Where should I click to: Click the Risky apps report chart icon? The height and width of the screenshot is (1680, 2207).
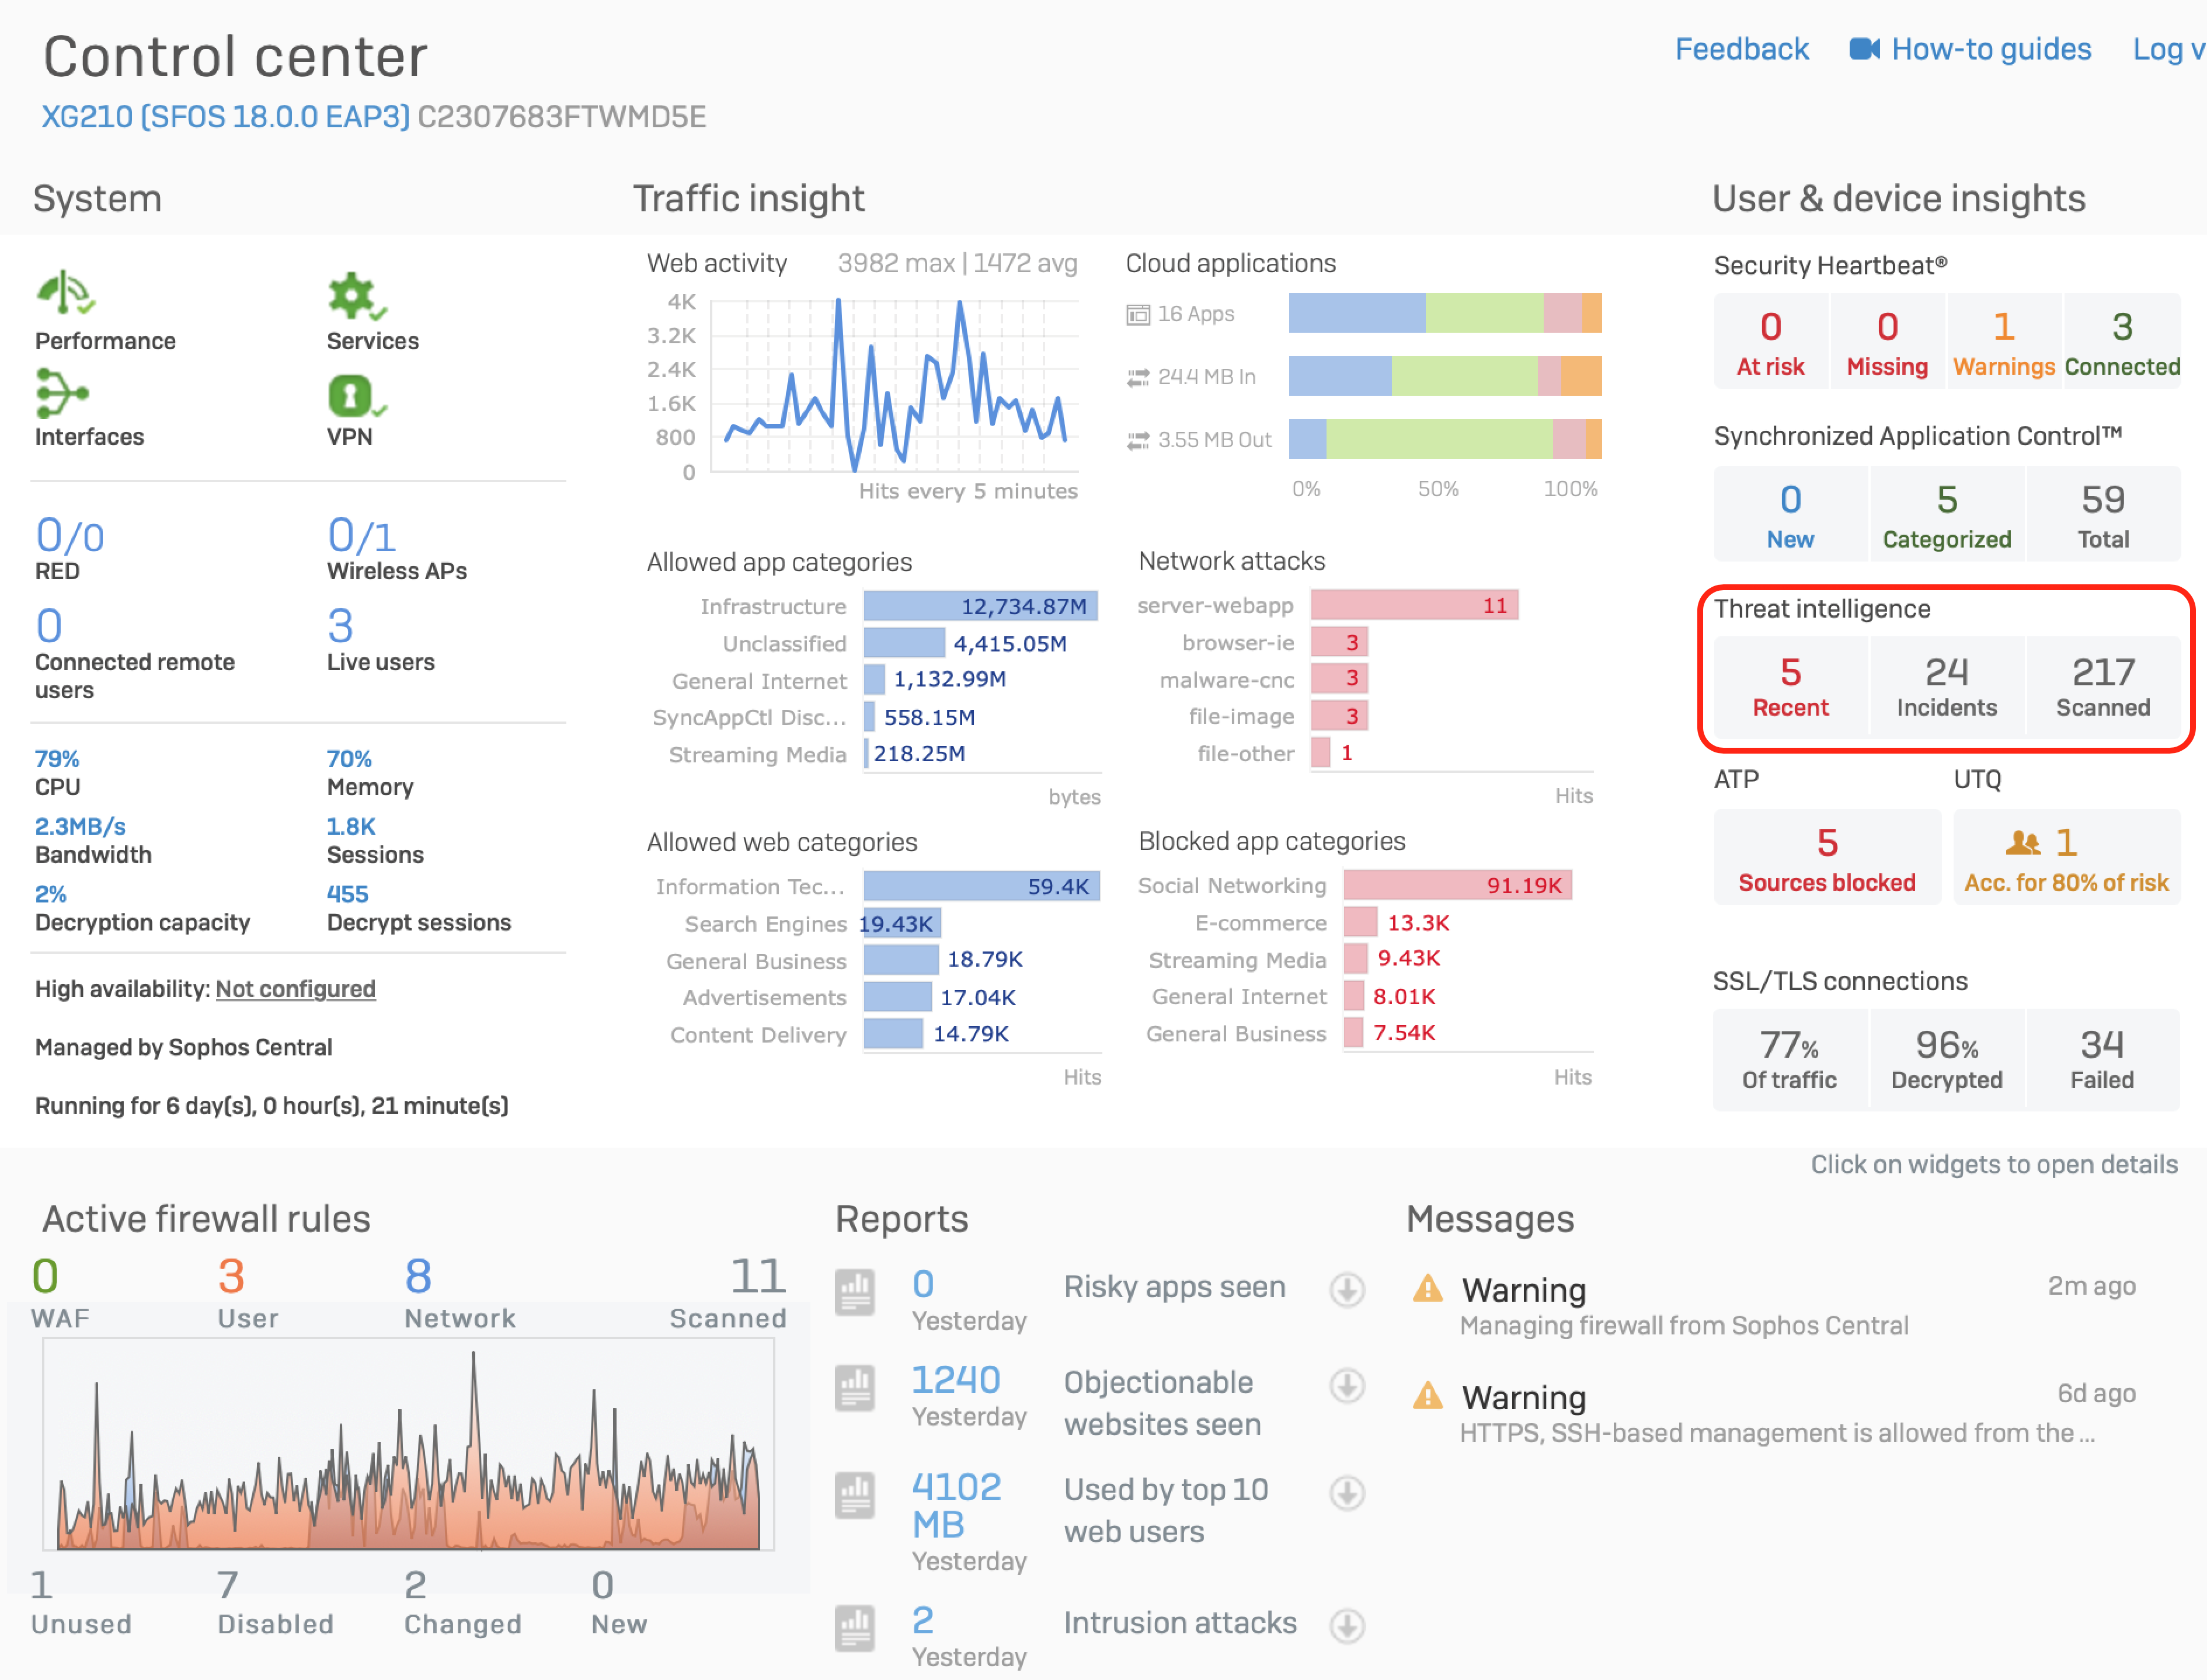(855, 1291)
